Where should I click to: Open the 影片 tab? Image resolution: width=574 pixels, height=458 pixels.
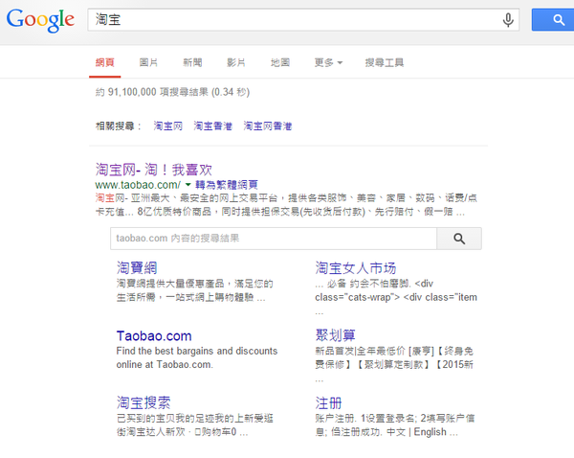tap(236, 62)
